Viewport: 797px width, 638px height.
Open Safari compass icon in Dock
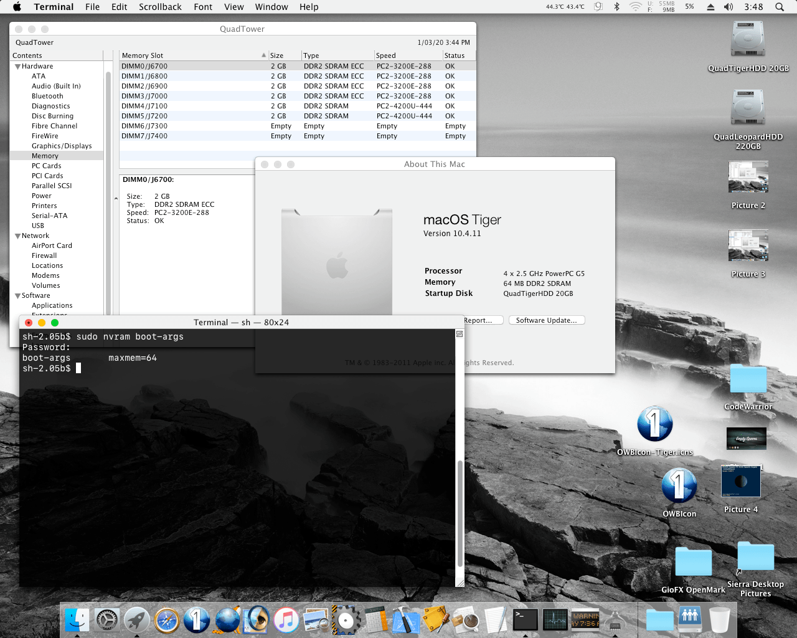pos(167,620)
